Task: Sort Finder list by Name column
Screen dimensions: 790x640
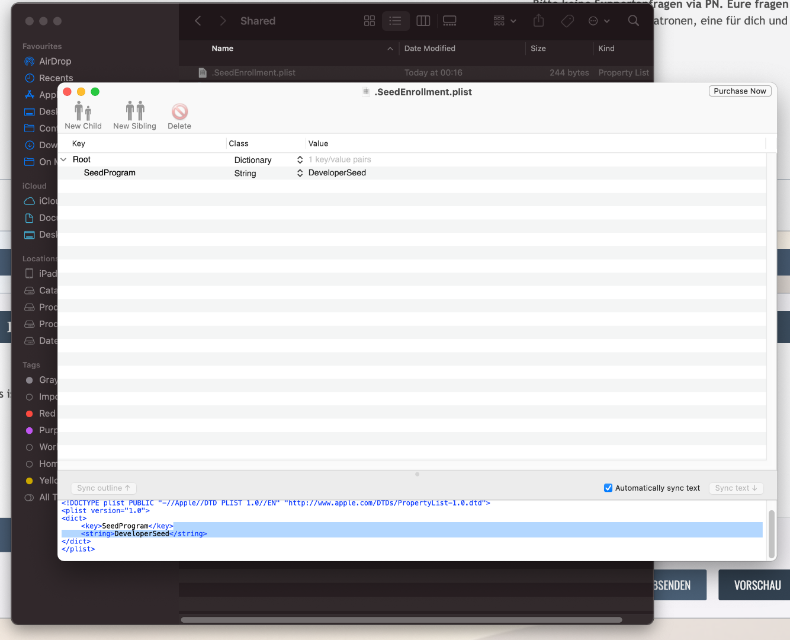Action: tap(223, 49)
